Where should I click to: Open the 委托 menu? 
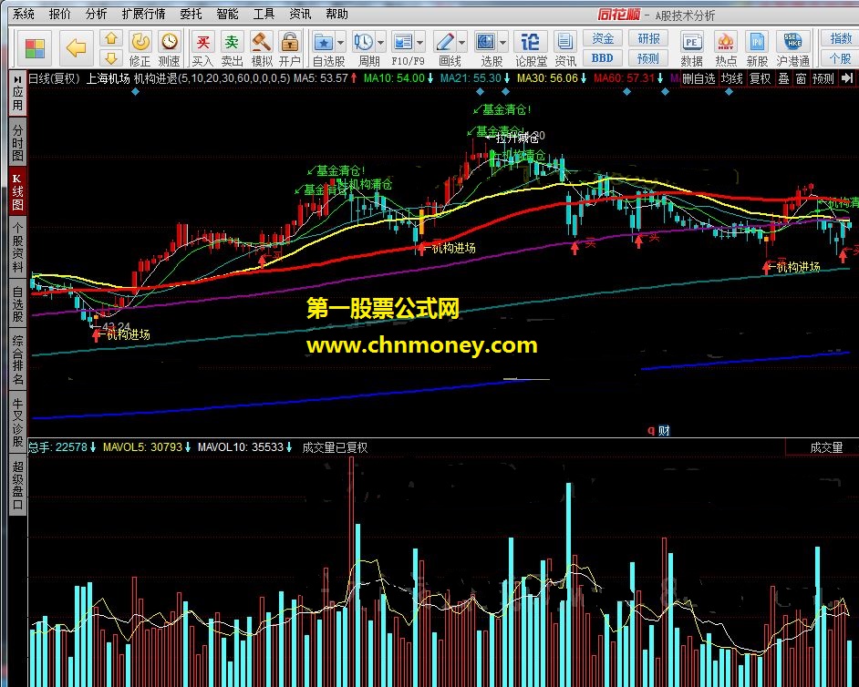tap(191, 14)
